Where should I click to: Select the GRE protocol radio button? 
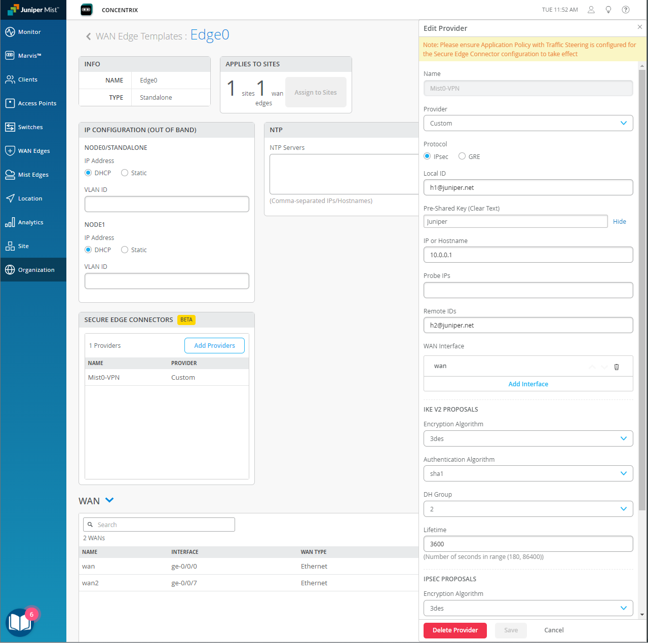coord(462,156)
